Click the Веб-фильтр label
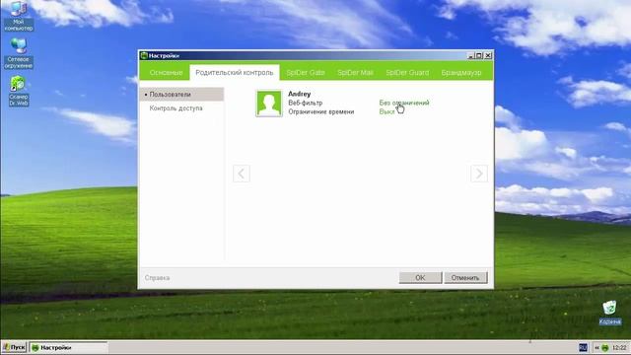631x355 pixels. tap(305, 103)
